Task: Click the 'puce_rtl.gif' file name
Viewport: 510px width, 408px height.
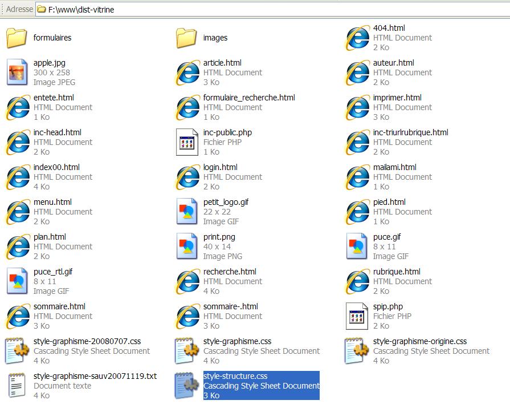Action: pos(53,272)
